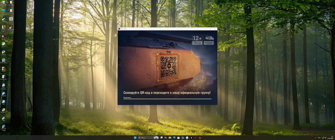The width and height of the screenshot is (335, 140).
Task: Open the This PC desktop icon
Action: pyautogui.click(x=4, y=11)
